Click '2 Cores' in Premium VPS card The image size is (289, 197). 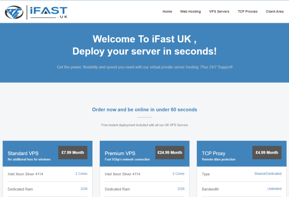[178, 174]
